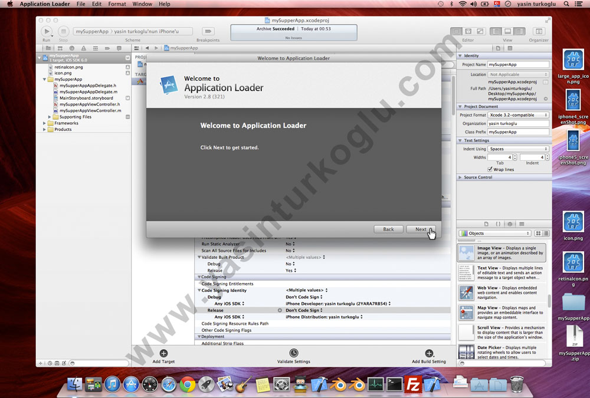Show the Standard editor in Xcode

pyautogui.click(x=457, y=31)
